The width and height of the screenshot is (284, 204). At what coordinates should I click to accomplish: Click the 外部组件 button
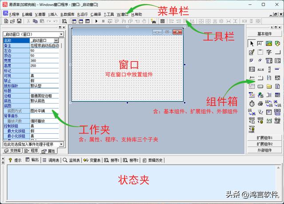click(x=264, y=150)
